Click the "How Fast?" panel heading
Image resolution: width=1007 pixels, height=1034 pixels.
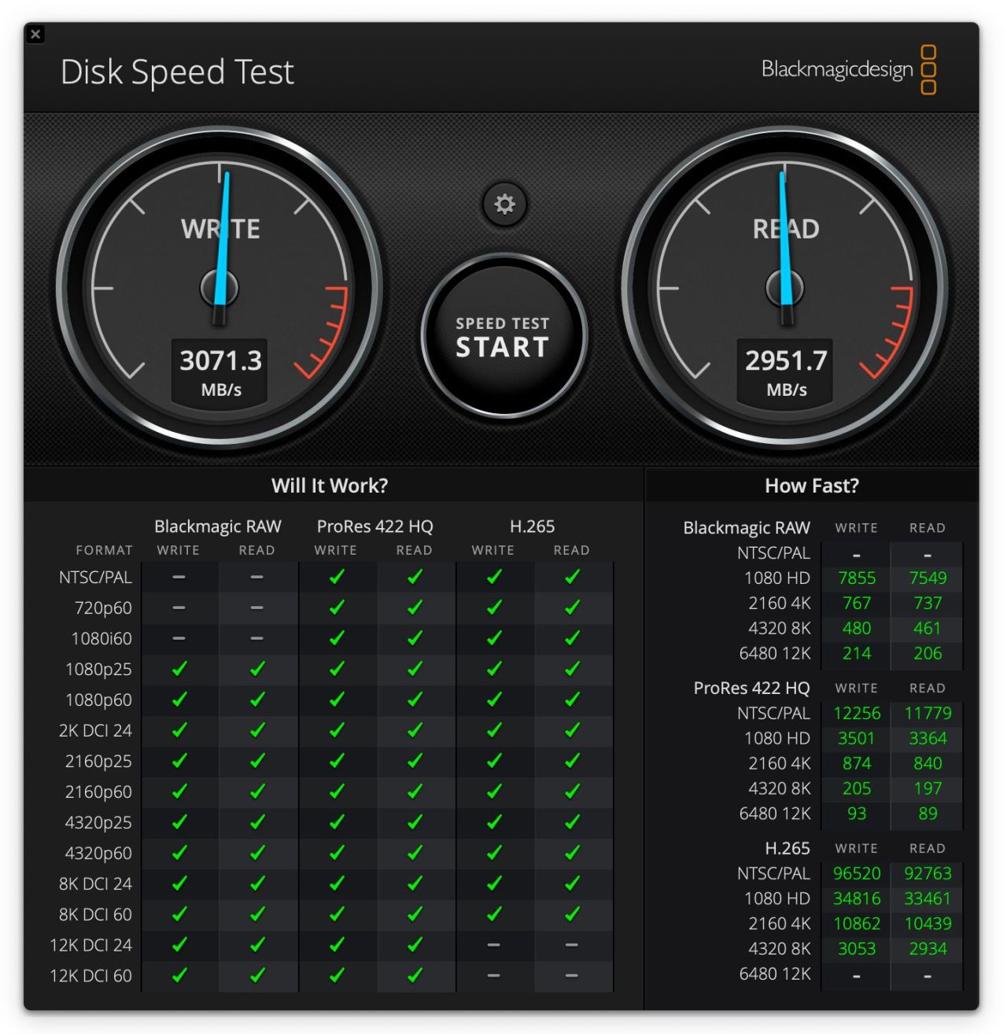pyautogui.click(x=812, y=486)
